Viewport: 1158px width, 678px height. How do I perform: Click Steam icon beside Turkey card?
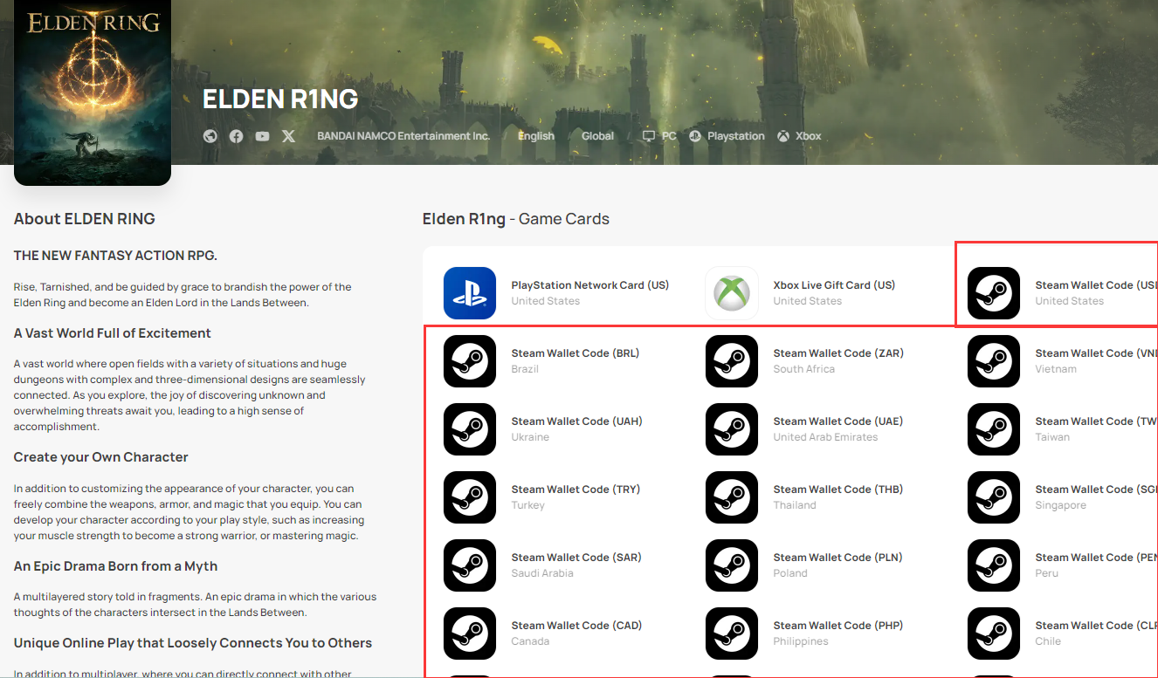click(x=470, y=497)
